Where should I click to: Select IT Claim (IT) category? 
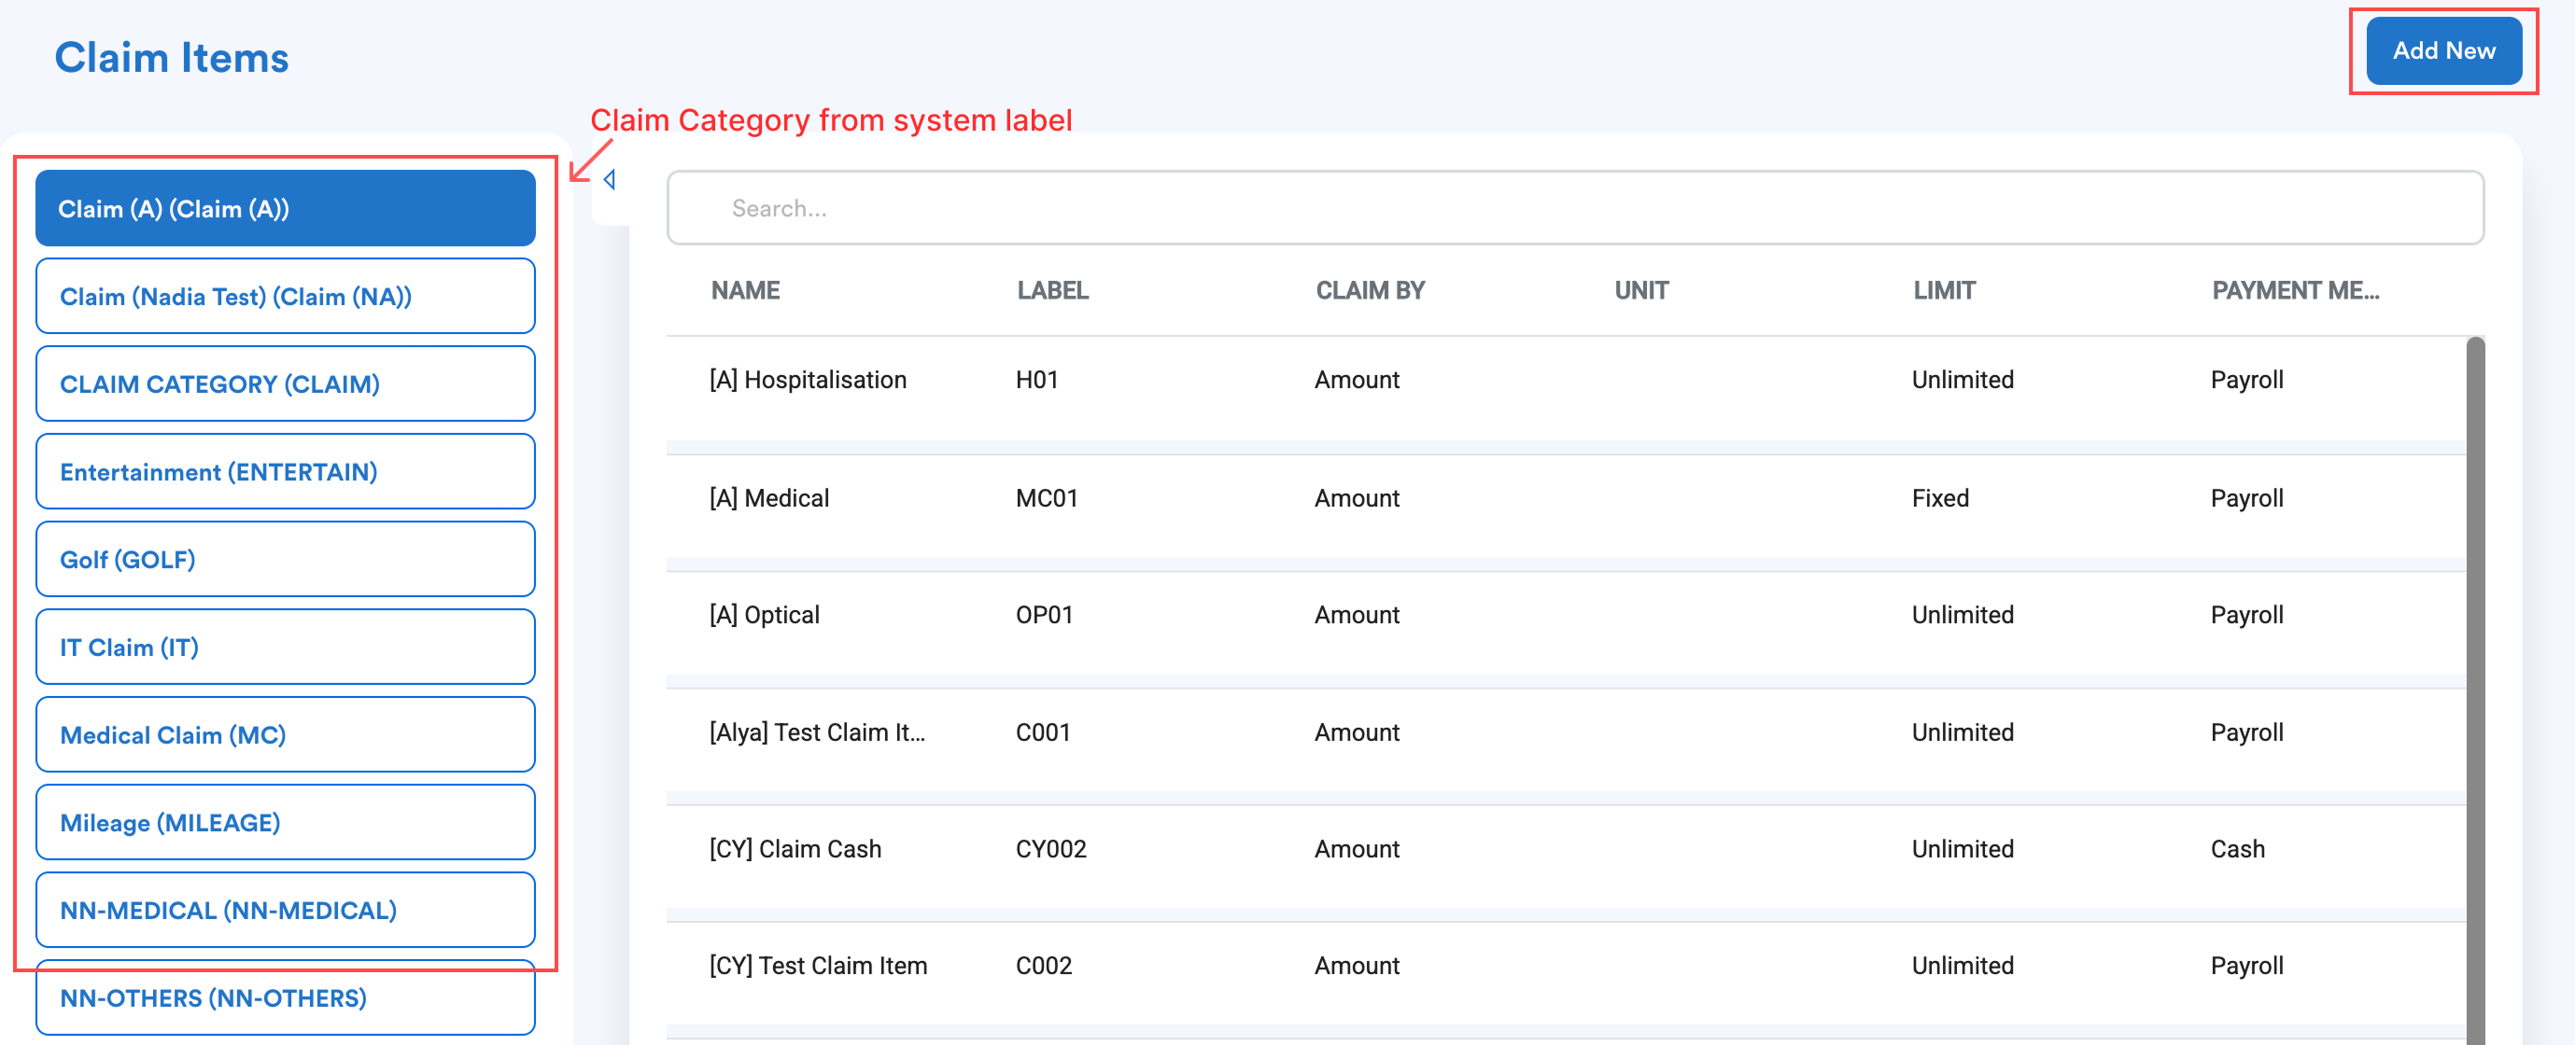(x=285, y=648)
